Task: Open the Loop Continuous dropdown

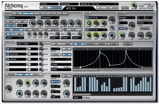Action: [50, 18]
